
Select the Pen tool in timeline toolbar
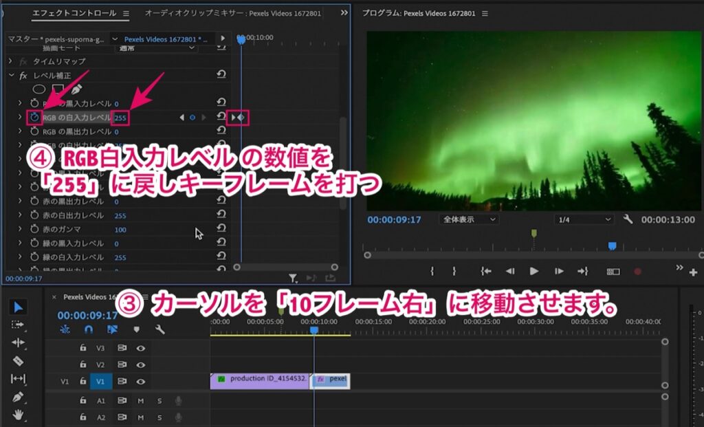pos(18,397)
